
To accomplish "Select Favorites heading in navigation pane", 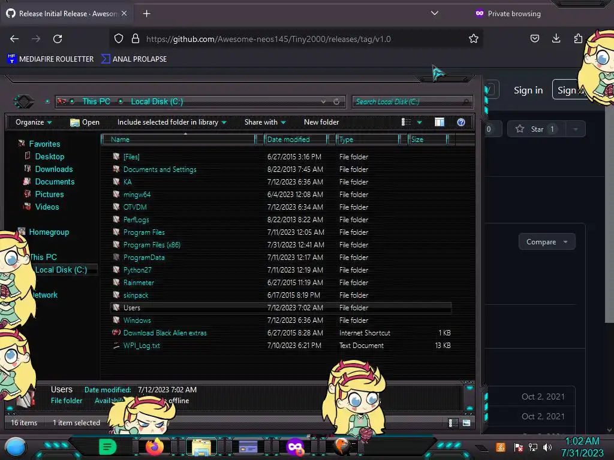I will click(x=44, y=144).
